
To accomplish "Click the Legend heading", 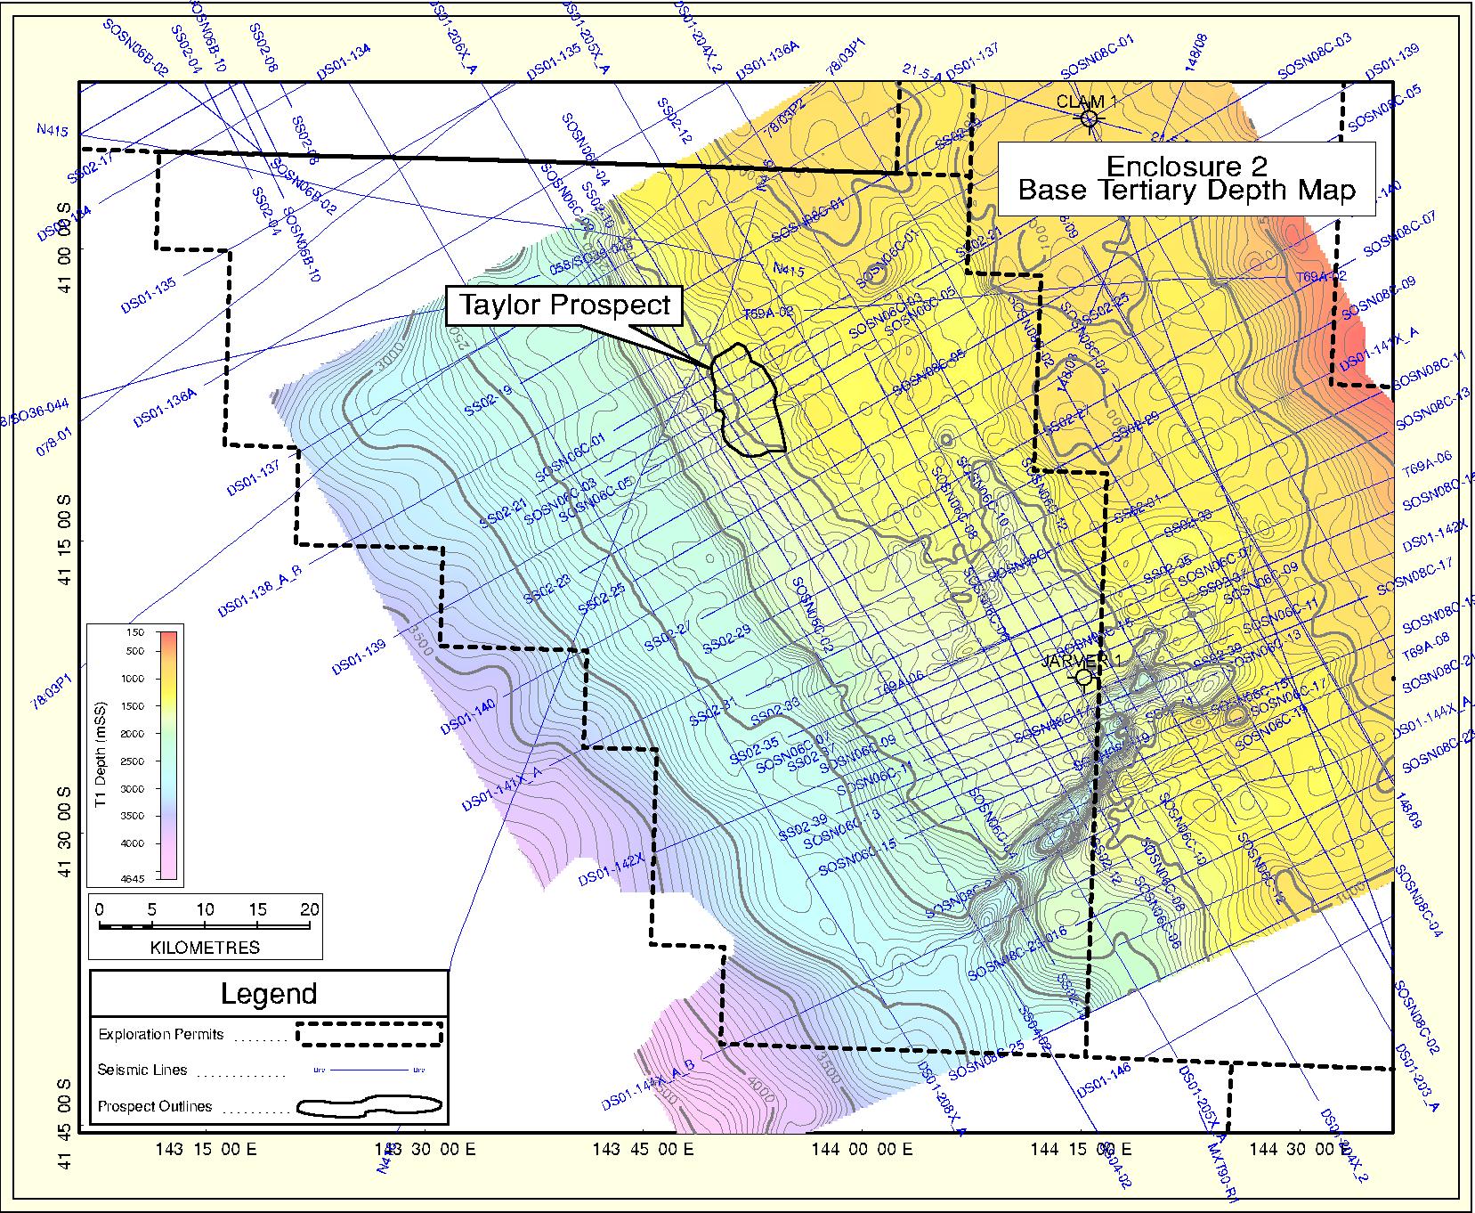I will pyautogui.click(x=269, y=993).
